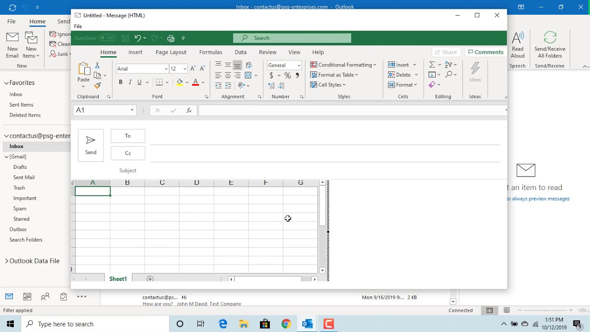Toggle the AutoSave switch
The image size is (590, 332).
point(107,38)
